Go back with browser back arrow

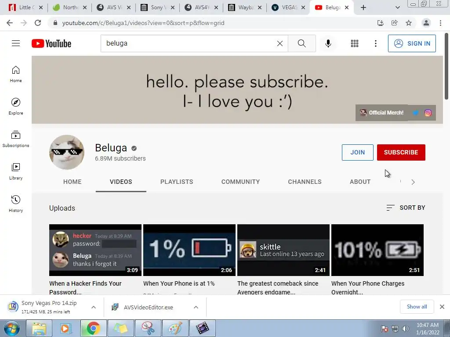10,23
